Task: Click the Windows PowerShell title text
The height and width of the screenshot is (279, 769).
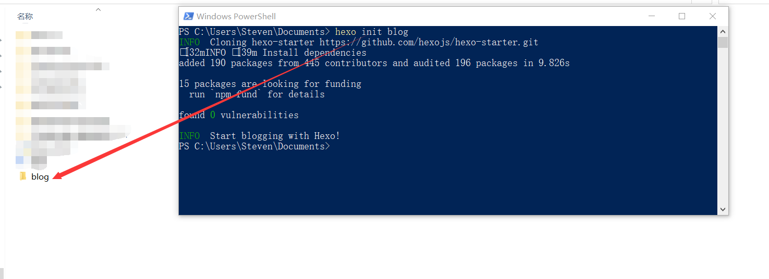Action: (x=236, y=17)
